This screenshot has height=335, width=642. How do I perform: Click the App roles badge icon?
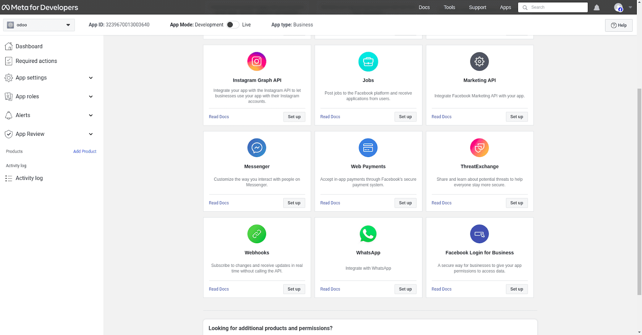pos(8,97)
